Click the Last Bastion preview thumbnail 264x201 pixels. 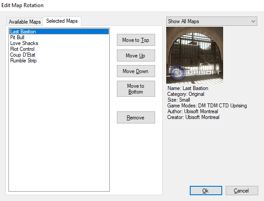click(x=195, y=55)
